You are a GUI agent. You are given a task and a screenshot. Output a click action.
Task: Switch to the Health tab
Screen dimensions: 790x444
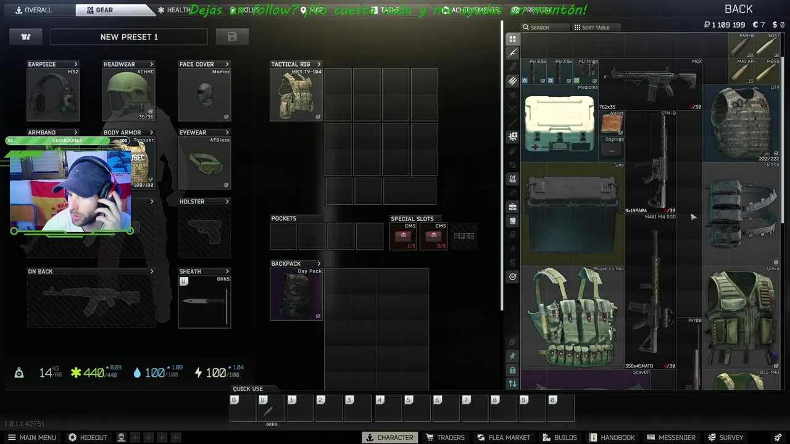174,10
